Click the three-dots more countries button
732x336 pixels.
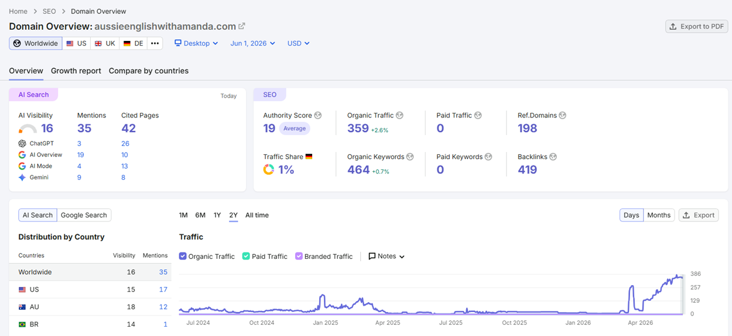155,43
